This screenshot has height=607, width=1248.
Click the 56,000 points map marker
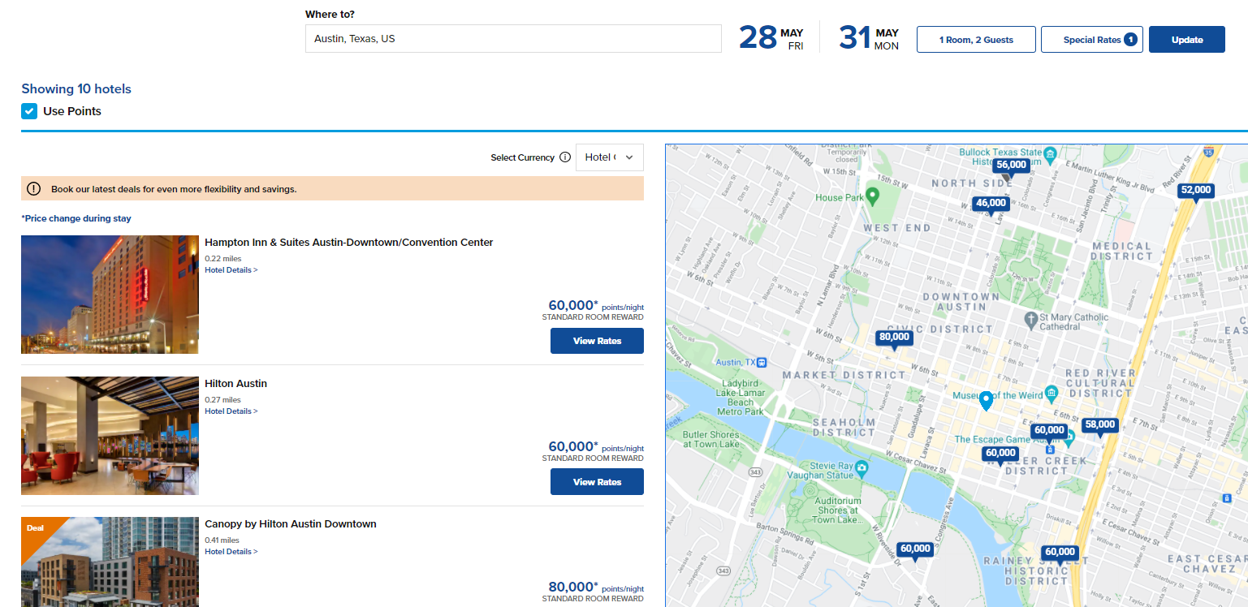[1011, 165]
